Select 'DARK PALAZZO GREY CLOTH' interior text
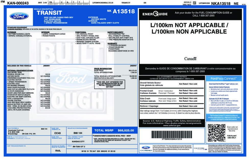 tap(105, 23)
